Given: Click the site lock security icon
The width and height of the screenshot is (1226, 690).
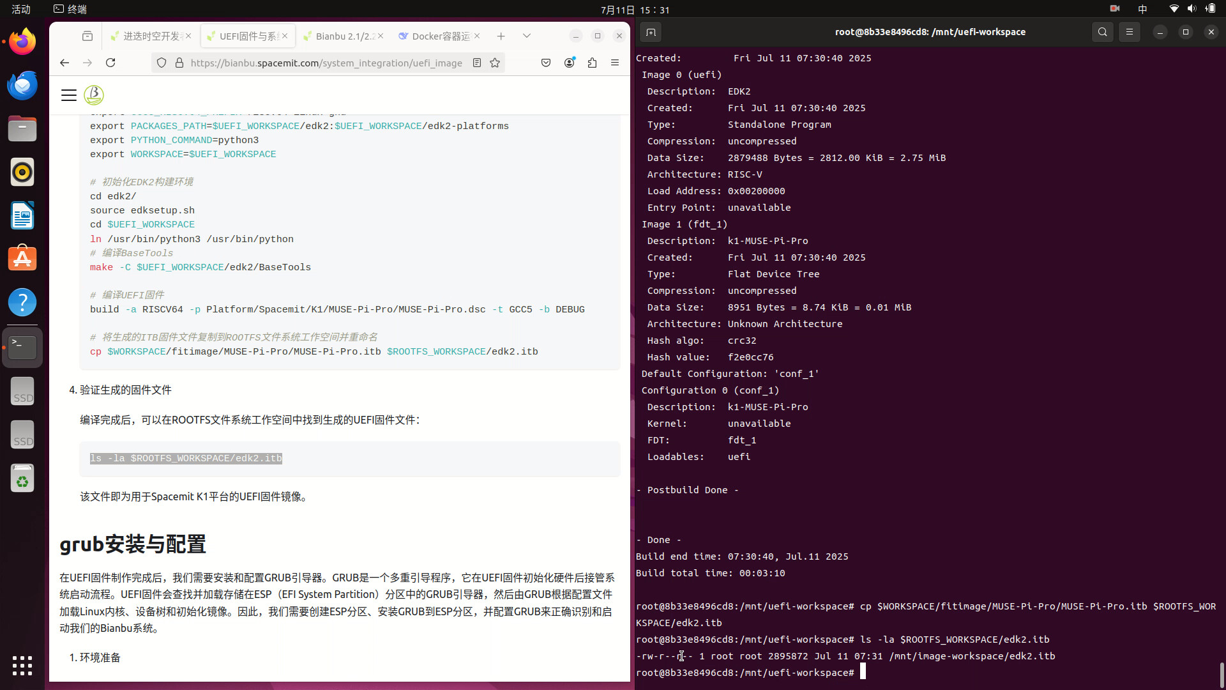Looking at the screenshot, I should coord(179,63).
